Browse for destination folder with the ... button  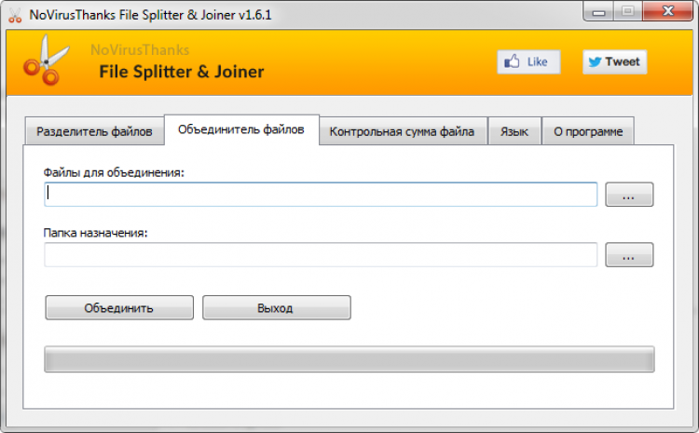pos(629,255)
